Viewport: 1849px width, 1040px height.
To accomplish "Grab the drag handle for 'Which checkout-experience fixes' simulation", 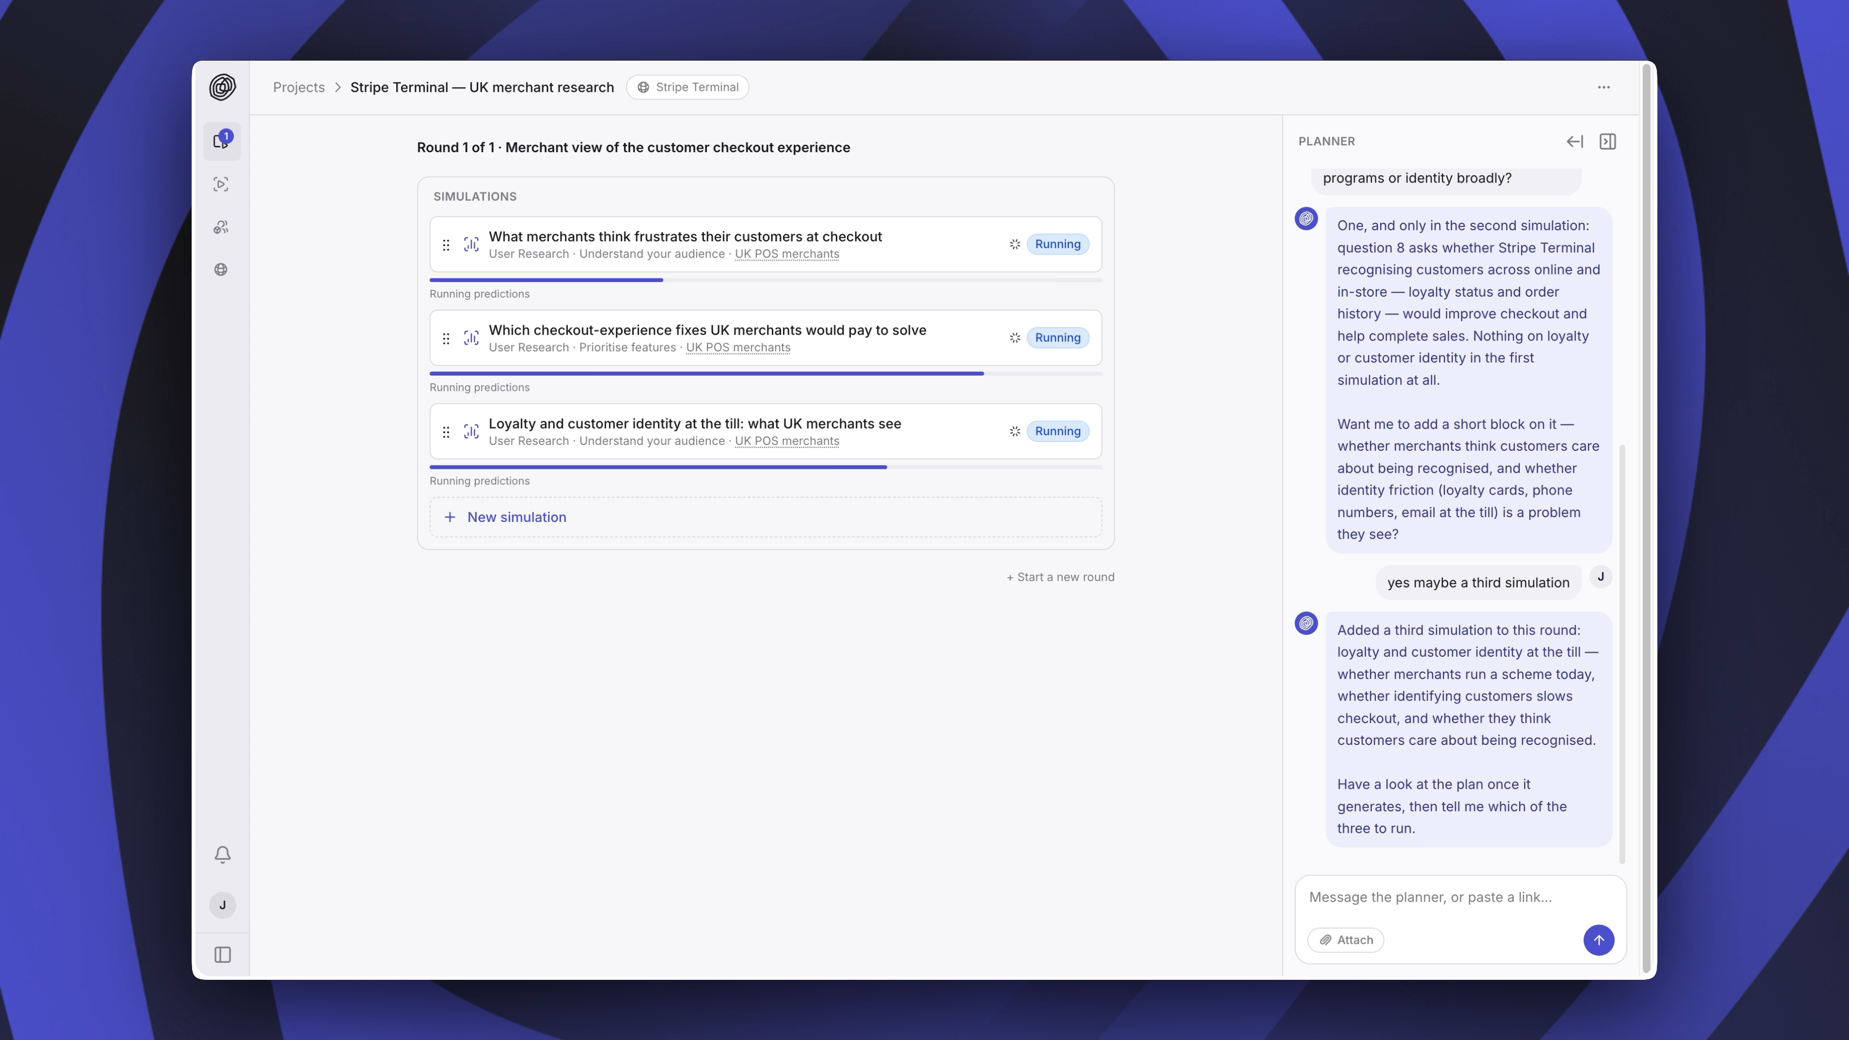I will pos(446,338).
